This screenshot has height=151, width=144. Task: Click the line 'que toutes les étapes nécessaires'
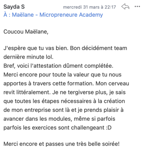[x=64, y=101]
